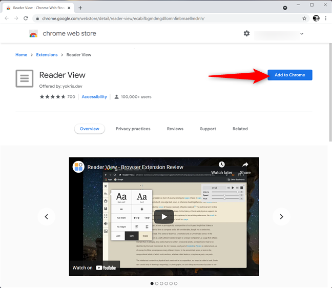The image size is (332, 288).
Task: Click the video title Reader View - Browser Extension Review
Action: coord(135,167)
